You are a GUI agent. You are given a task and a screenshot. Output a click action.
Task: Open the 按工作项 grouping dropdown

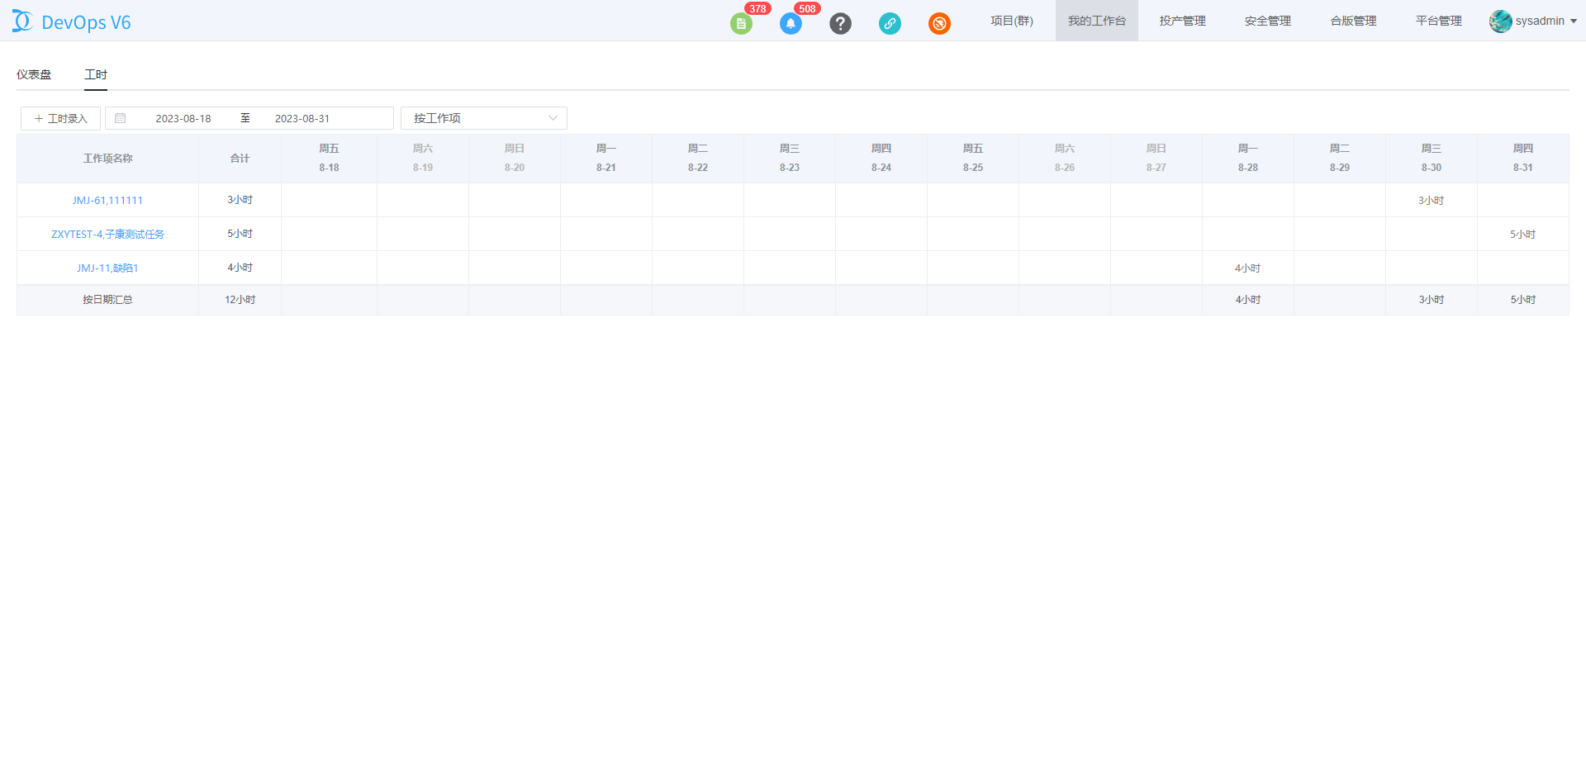click(484, 118)
